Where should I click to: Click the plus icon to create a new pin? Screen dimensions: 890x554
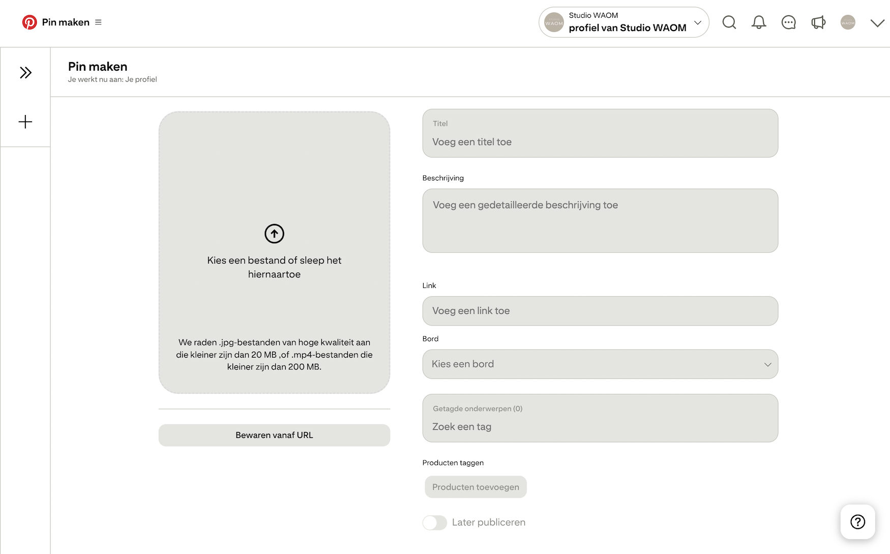pyautogui.click(x=25, y=122)
